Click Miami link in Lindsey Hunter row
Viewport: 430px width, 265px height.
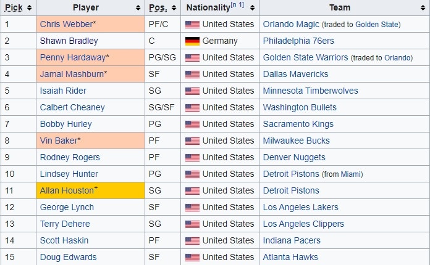click(352, 174)
